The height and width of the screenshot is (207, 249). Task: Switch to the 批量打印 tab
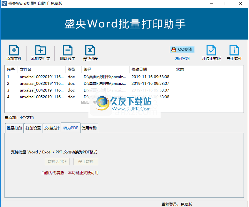(x=14, y=128)
